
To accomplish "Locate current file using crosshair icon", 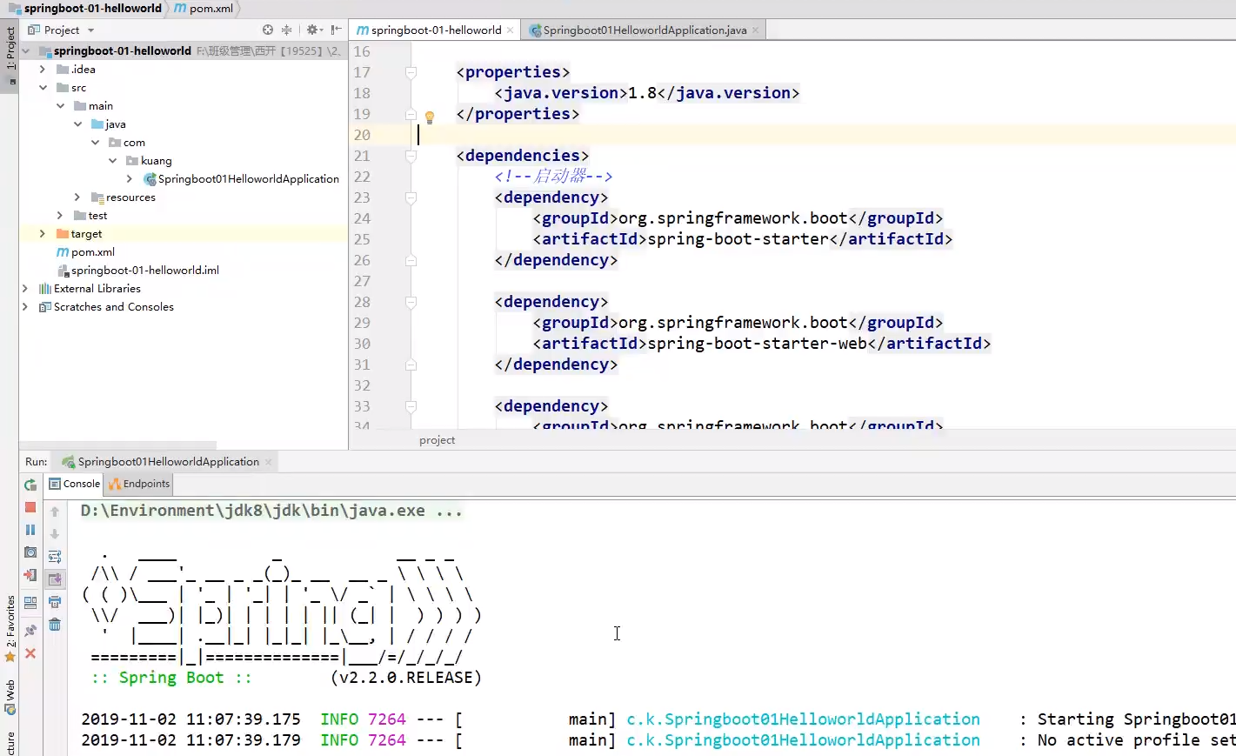I will click(268, 30).
